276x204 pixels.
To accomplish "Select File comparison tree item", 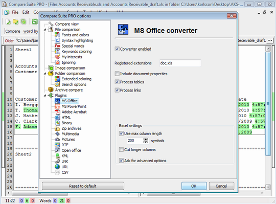I will pos(67,29).
